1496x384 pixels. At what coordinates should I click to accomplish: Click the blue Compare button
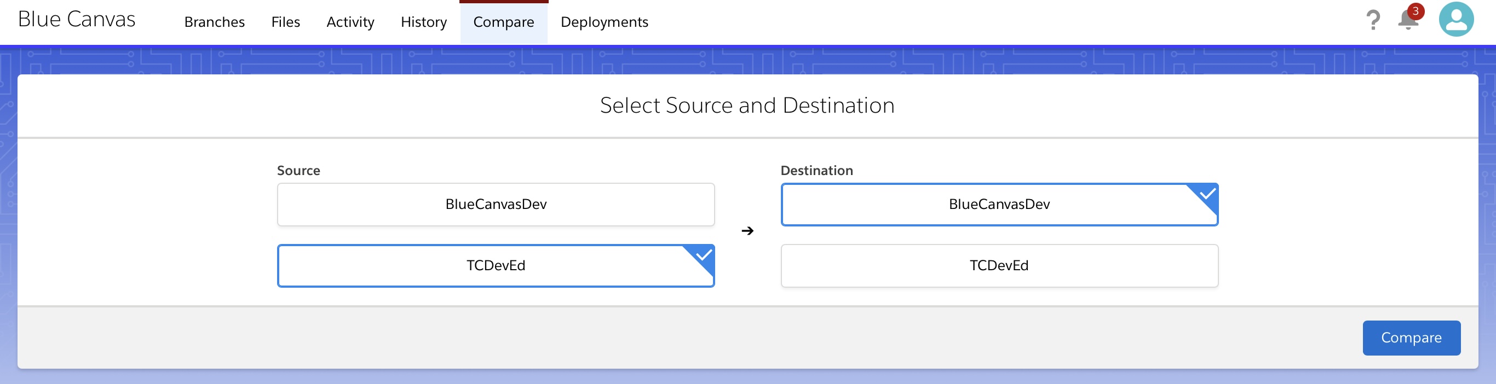1411,338
